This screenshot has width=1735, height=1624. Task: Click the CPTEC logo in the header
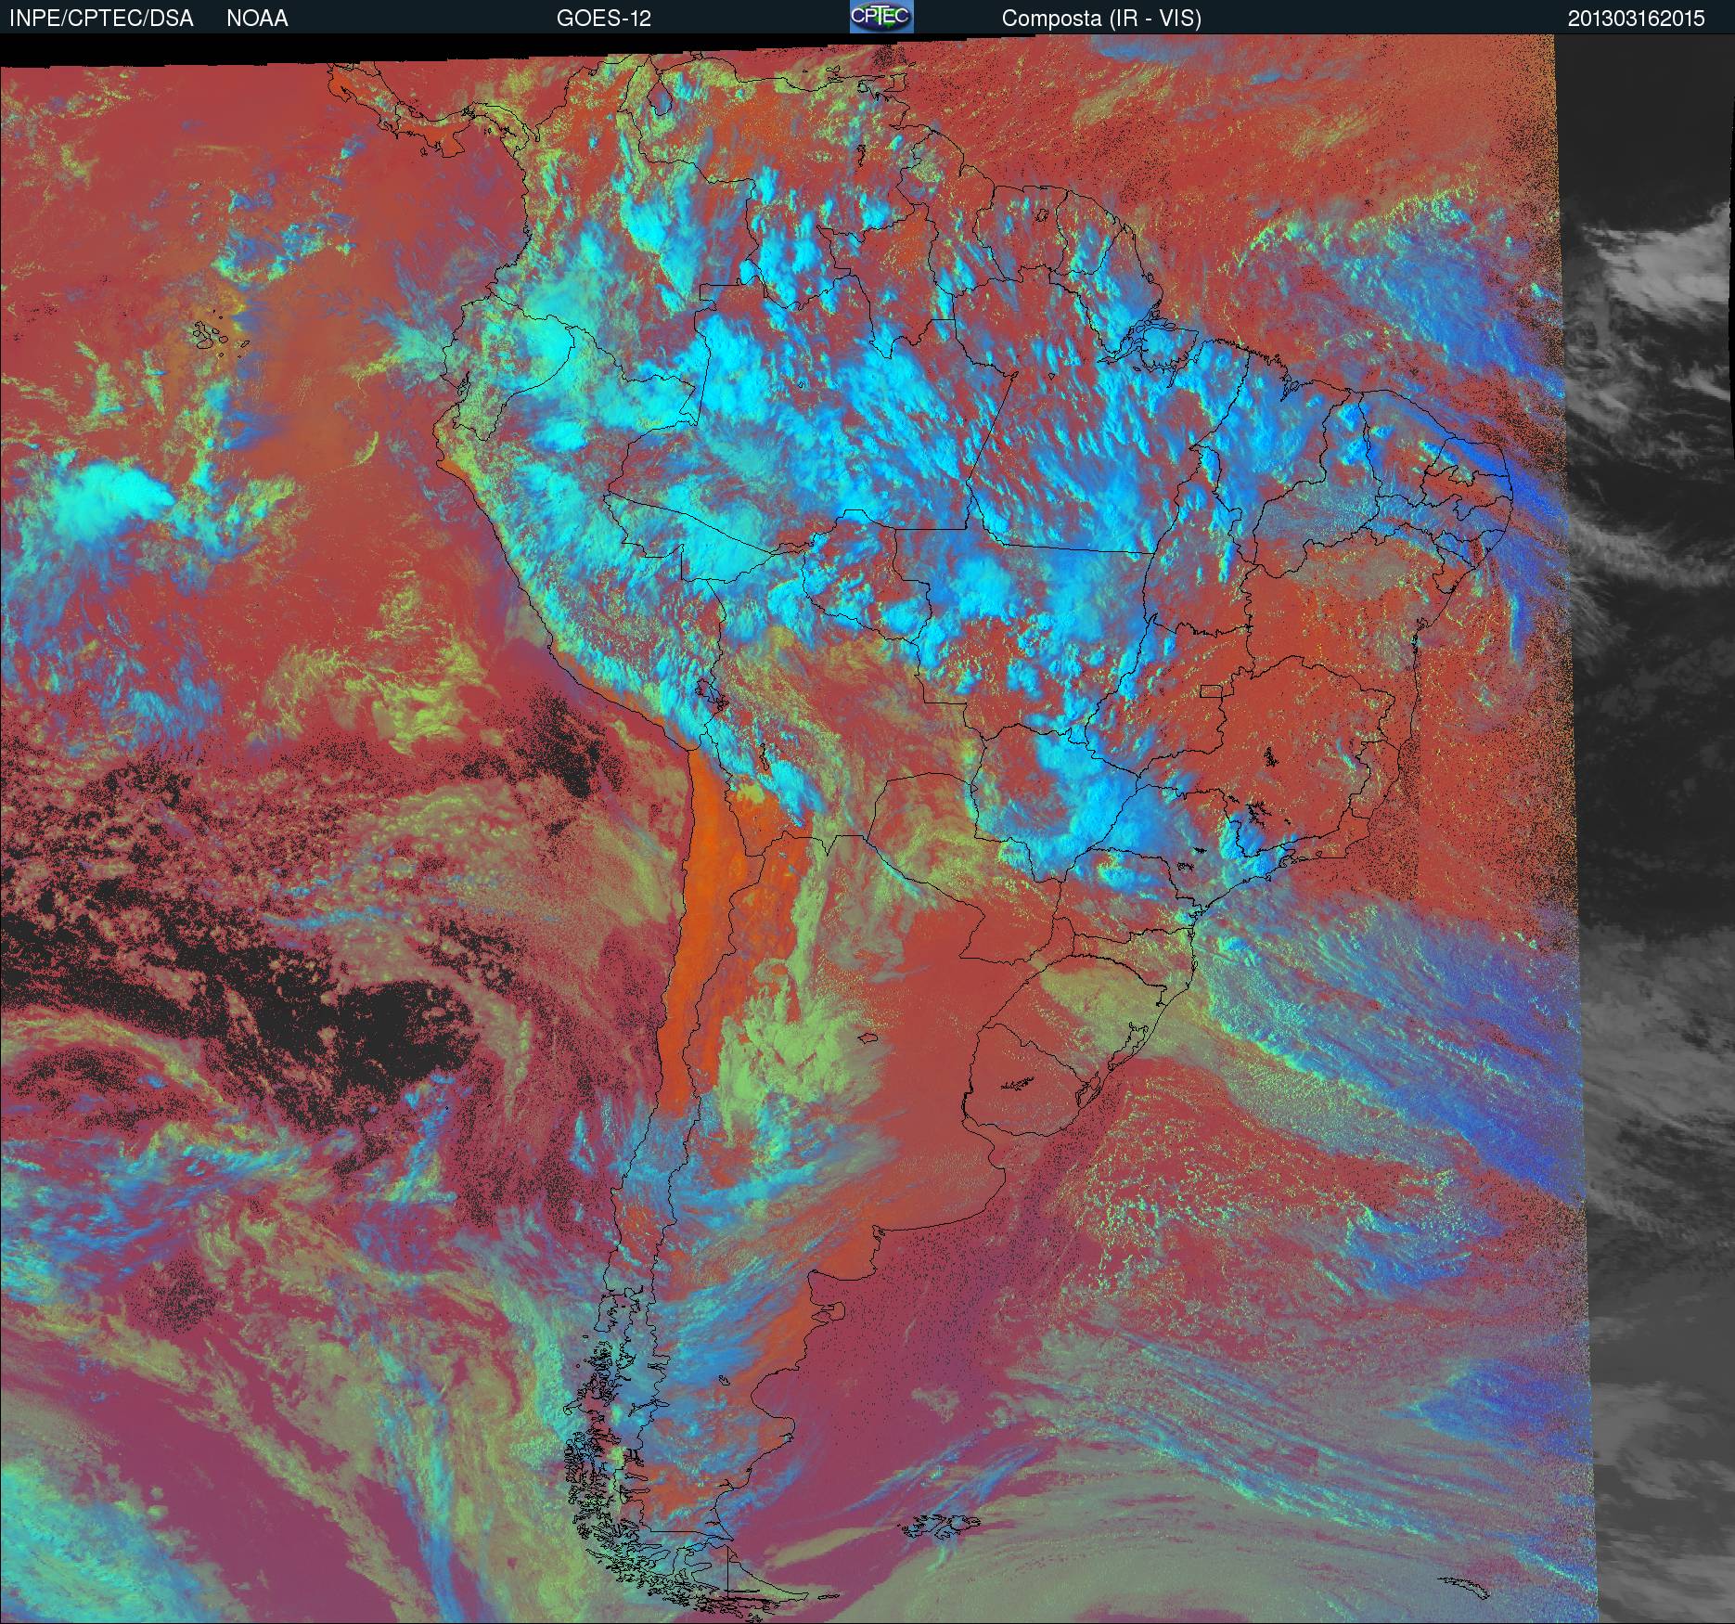click(881, 17)
